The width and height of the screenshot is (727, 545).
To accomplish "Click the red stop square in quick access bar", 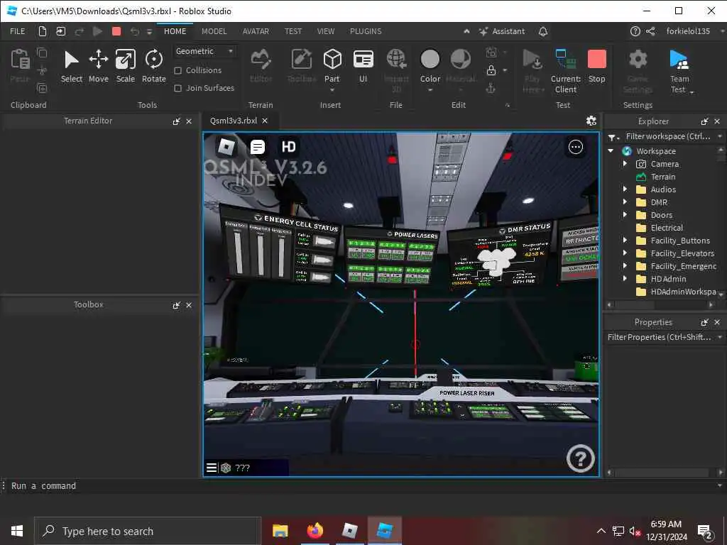I will click(116, 31).
